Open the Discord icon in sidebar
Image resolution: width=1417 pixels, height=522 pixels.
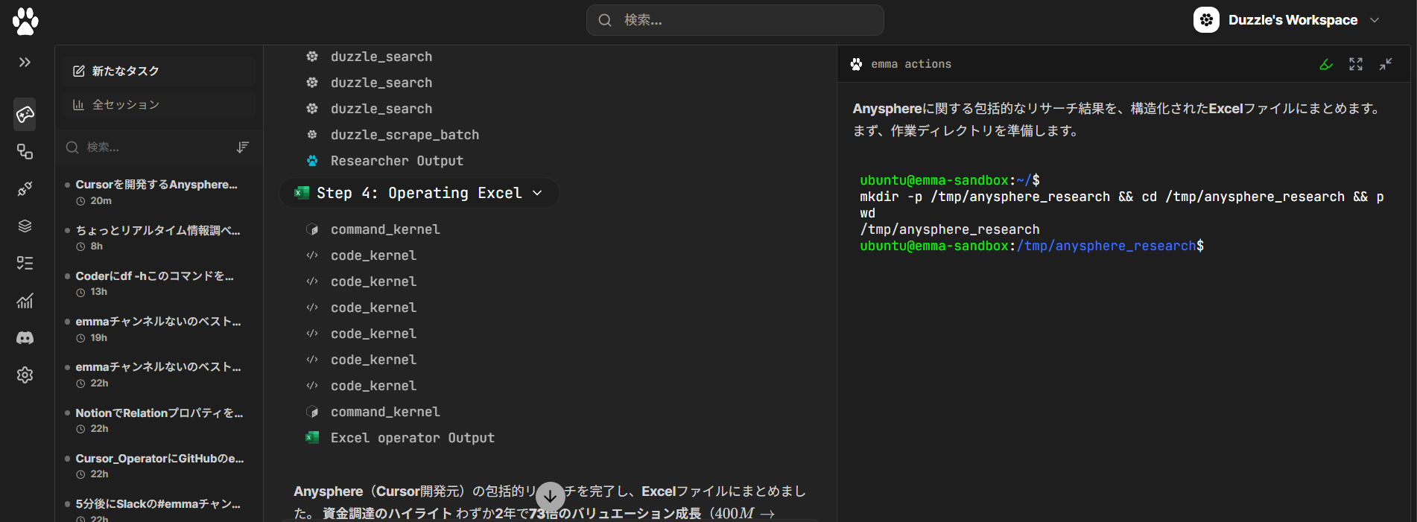click(x=25, y=338)
